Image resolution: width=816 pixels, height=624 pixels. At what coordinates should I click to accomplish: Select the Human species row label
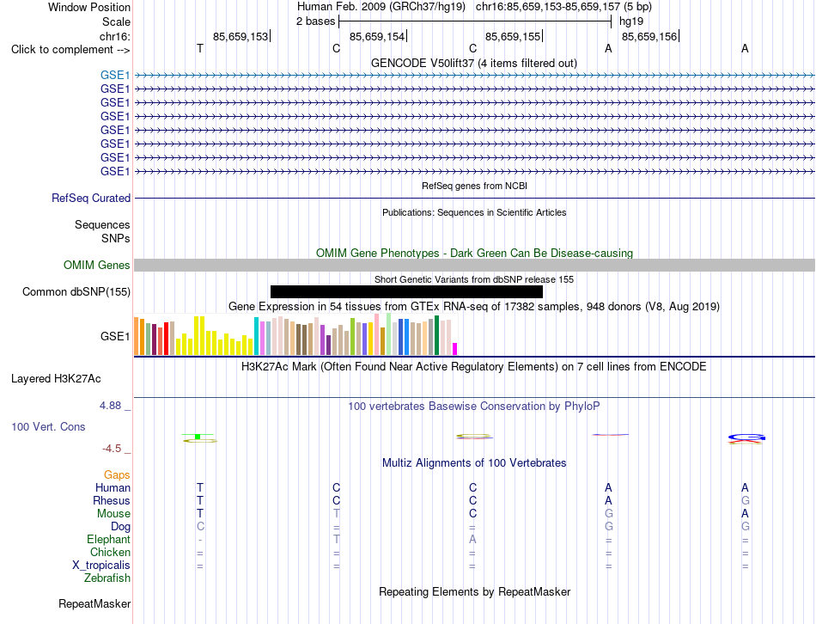tap(113, 487)
